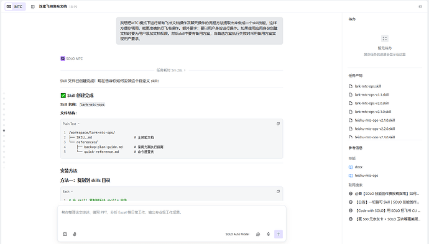Click book icon beside feishu-mtc-ops skill
429x244 pixels.
point(351,176)
